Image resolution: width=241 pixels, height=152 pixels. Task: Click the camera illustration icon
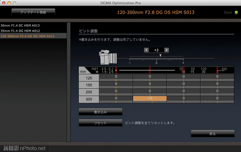click(x=108, y=57)
